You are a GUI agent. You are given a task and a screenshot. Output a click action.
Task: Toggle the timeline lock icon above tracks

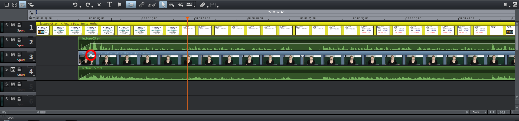[31, 13]
